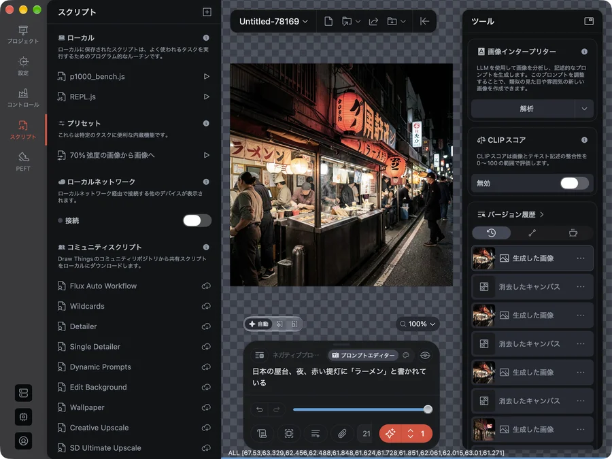Run the REPL.js script
Viewport: 612px width, 459px height.
point(207,97)
